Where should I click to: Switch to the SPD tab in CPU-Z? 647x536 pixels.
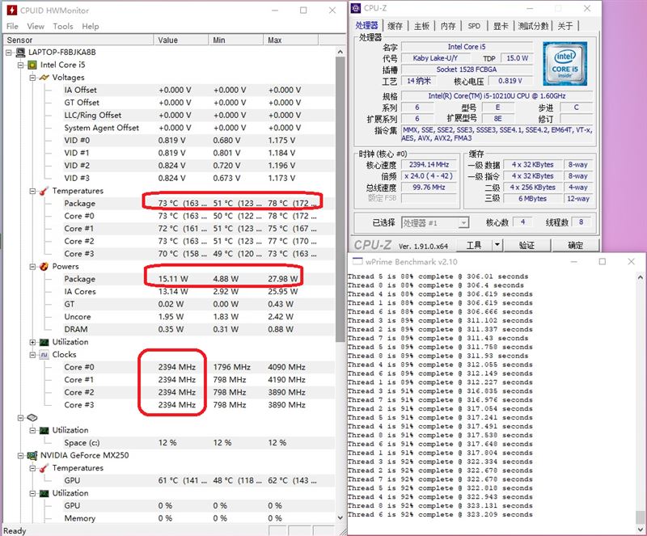tap(474, 26)
